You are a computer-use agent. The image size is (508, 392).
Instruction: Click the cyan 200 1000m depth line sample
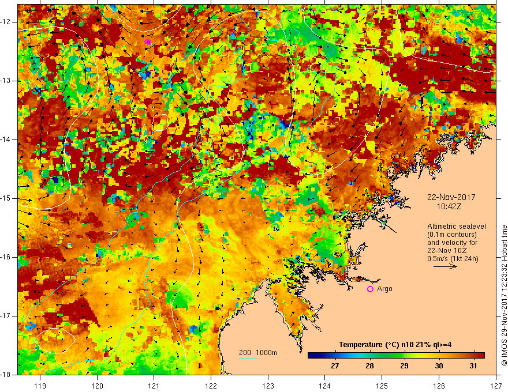point(248,359)
